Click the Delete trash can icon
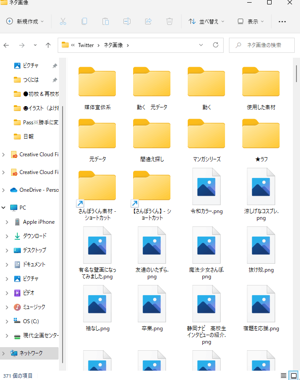The width and height of the screenshot is (300, 380). click(x=170, y=22)
